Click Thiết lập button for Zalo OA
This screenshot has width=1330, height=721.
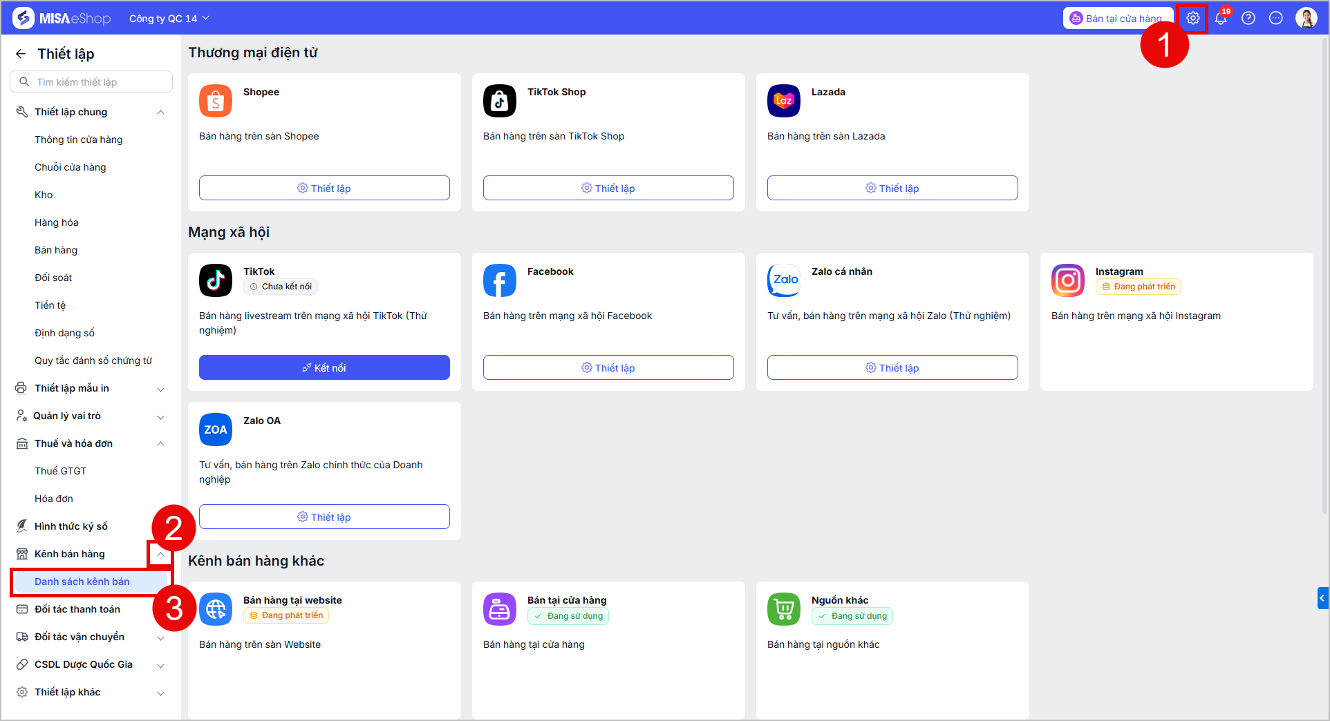click(324, 517)
